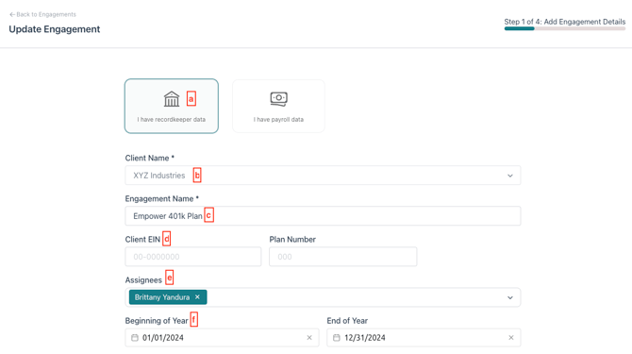Click the step progress bar
This screenshot has width=632, height=354.
tap(565, 28)
